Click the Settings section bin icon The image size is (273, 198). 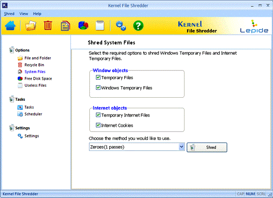[11, 128]
